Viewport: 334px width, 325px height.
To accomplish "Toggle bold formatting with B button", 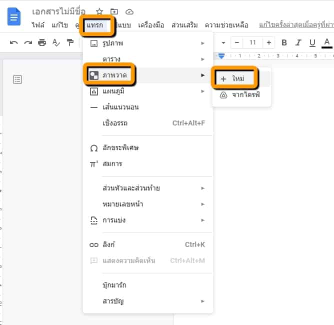I will [x=284, y=42].
